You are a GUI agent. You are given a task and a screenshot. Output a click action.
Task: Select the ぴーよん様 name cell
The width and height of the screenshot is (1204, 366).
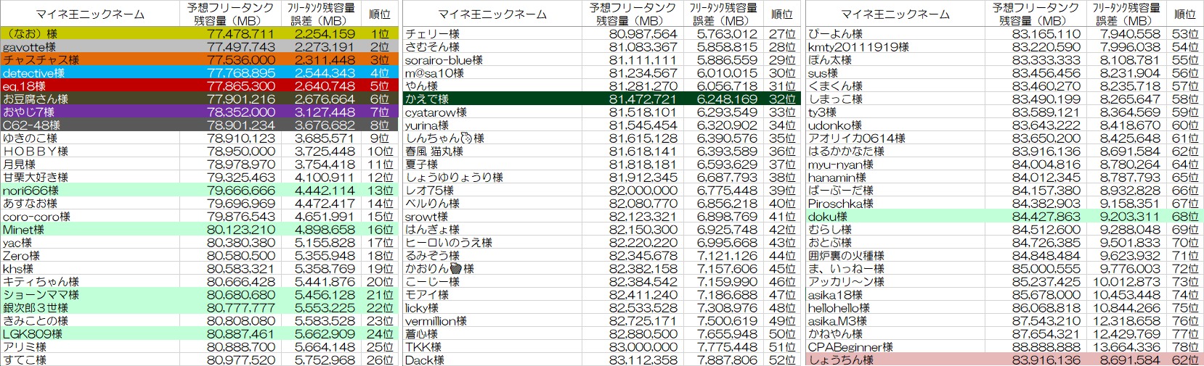pos(895,34)
